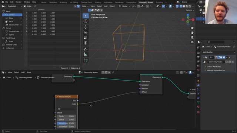Click the Blender logo menu icon
The image size is (237, 133).
tap(3, 2)
